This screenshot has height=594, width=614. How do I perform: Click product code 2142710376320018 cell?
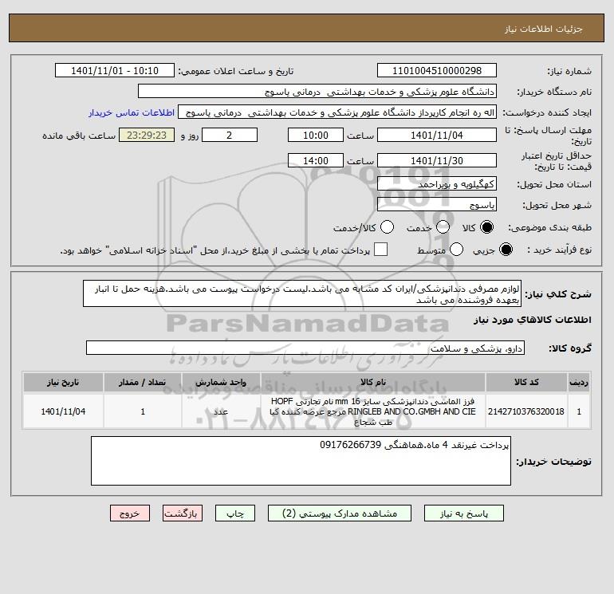[x=526, y=411]
